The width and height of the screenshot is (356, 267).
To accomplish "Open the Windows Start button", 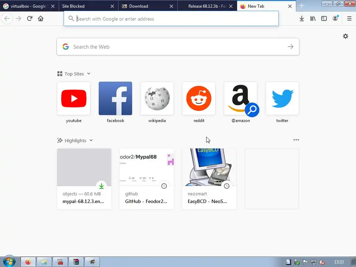I will point(9,261).
